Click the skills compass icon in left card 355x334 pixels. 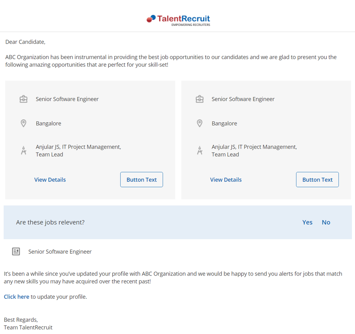[24, 151]
